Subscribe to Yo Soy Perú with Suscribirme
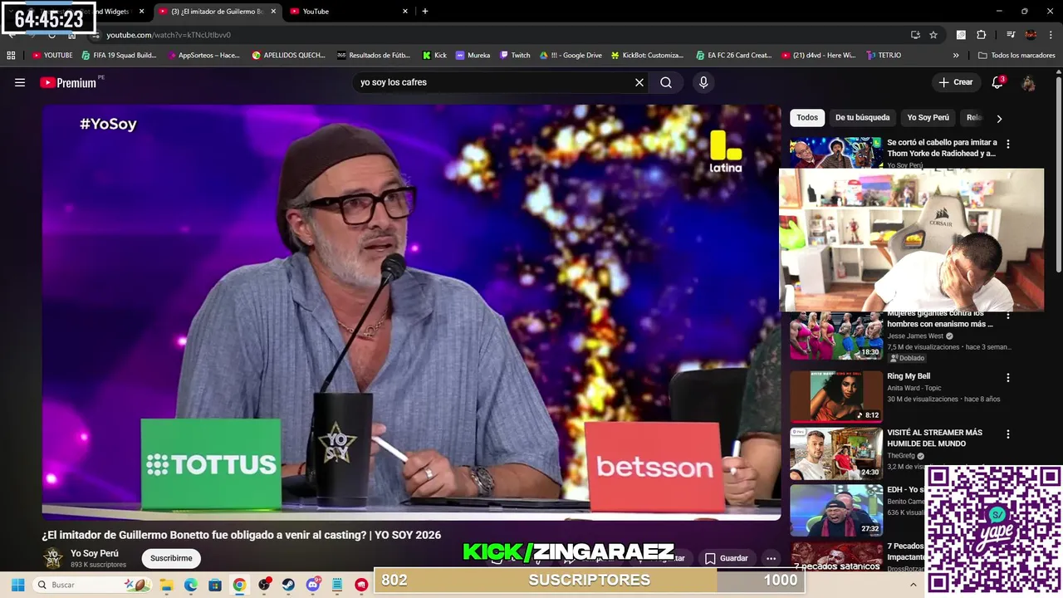Image resolution: width=1063 pixels, height=598 pixels. coord(171,558)
